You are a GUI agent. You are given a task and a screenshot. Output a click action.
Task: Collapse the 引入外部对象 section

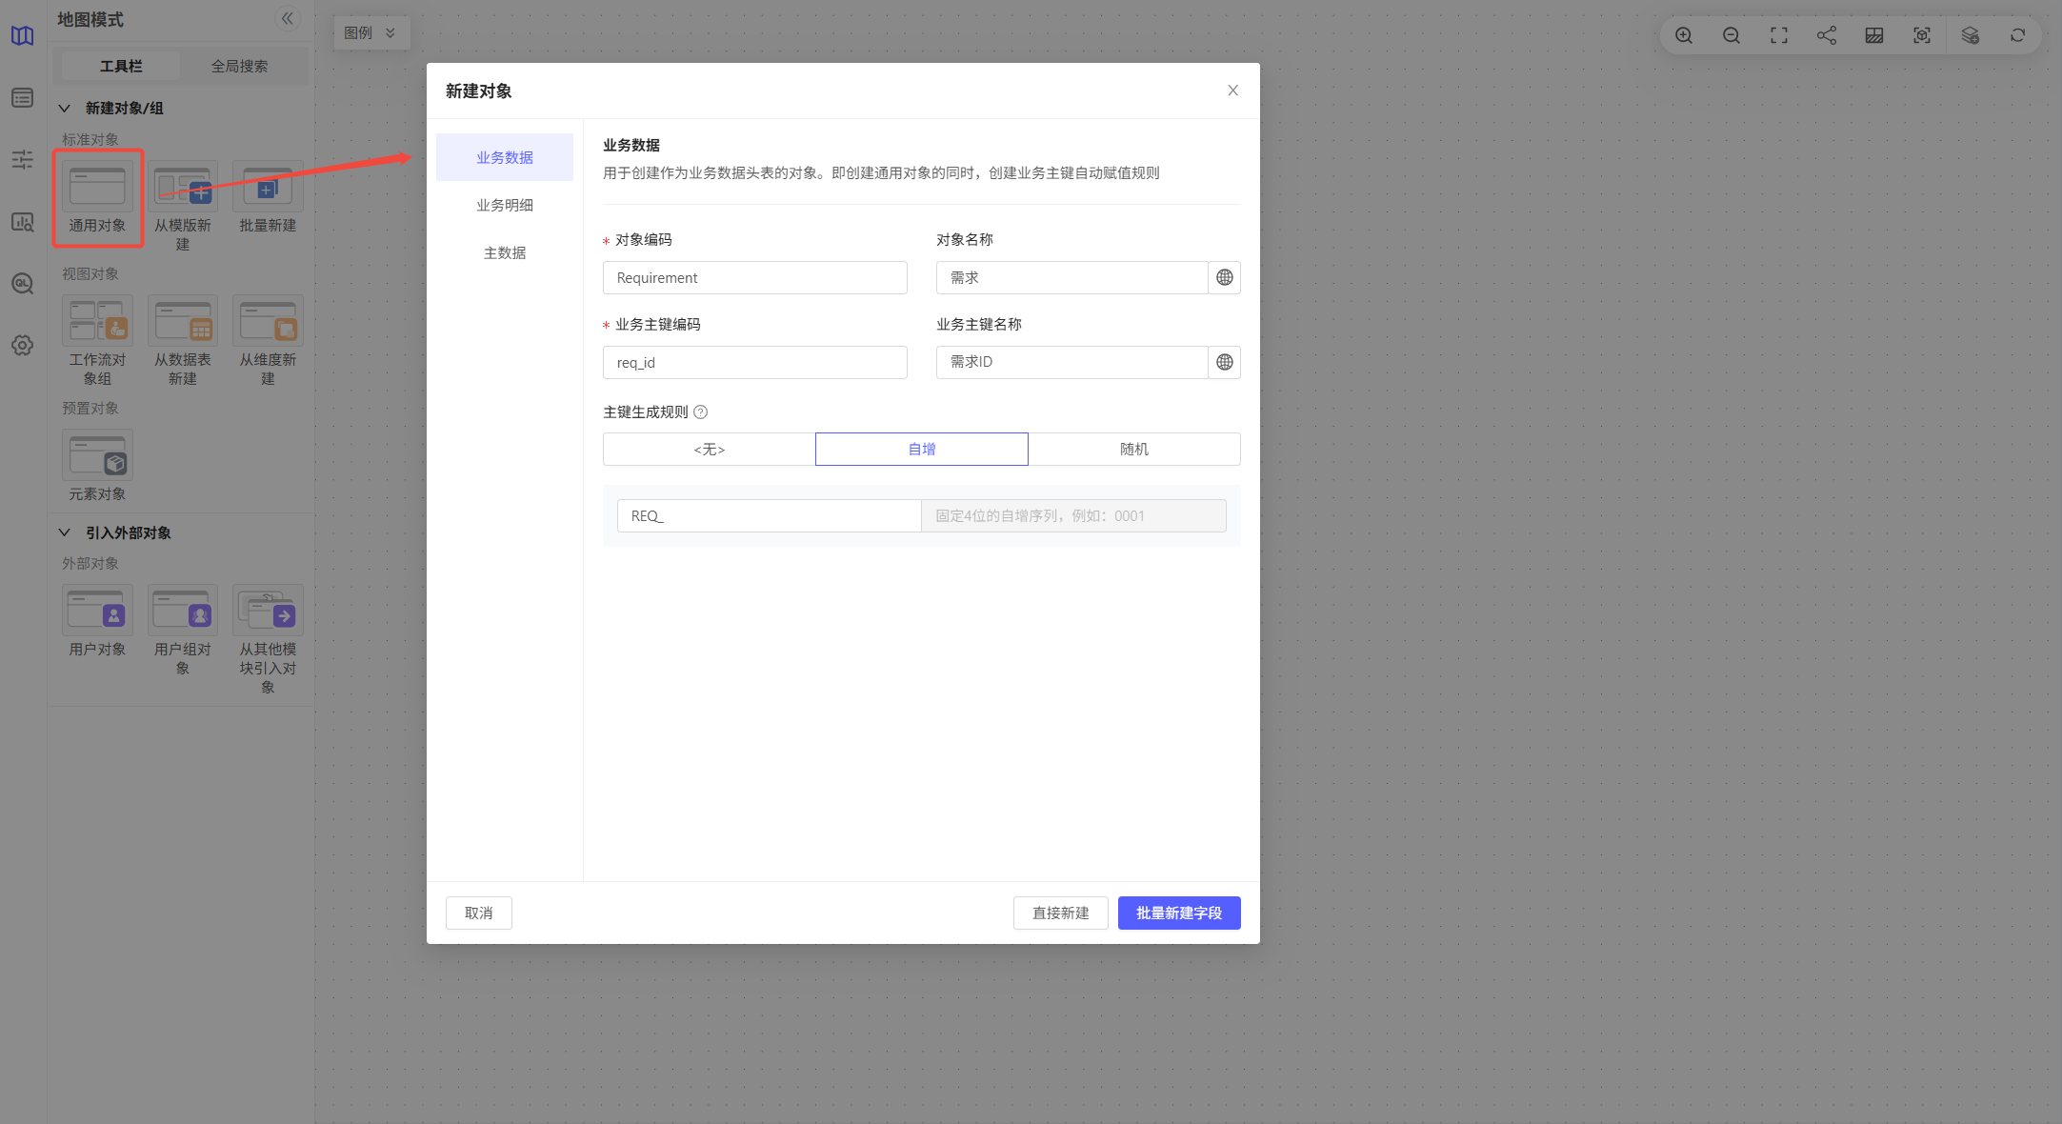tap(65, 532)
